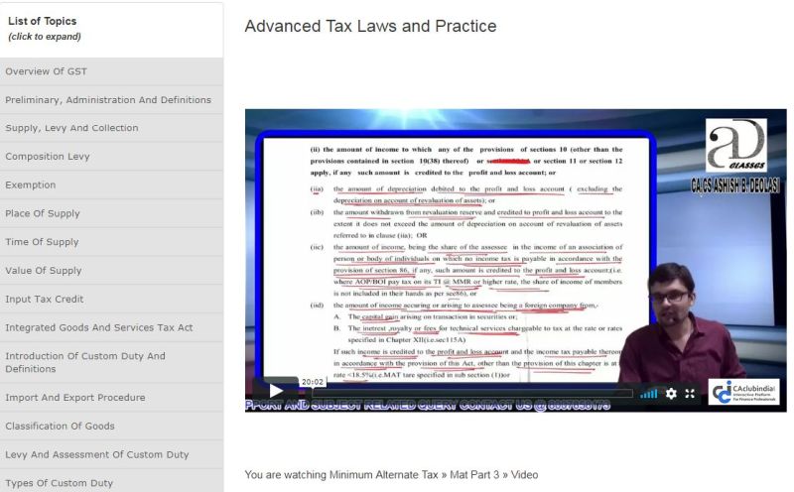Open Levy And Assessment Of Custom Duty

tap(96, 454)
